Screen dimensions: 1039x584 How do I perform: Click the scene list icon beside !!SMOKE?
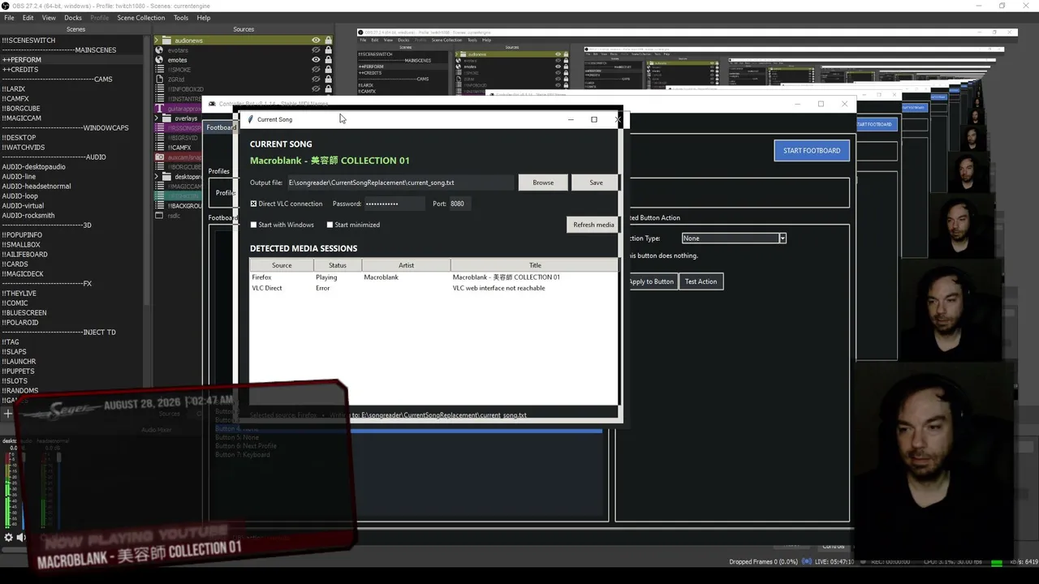[x=159, y=70]
